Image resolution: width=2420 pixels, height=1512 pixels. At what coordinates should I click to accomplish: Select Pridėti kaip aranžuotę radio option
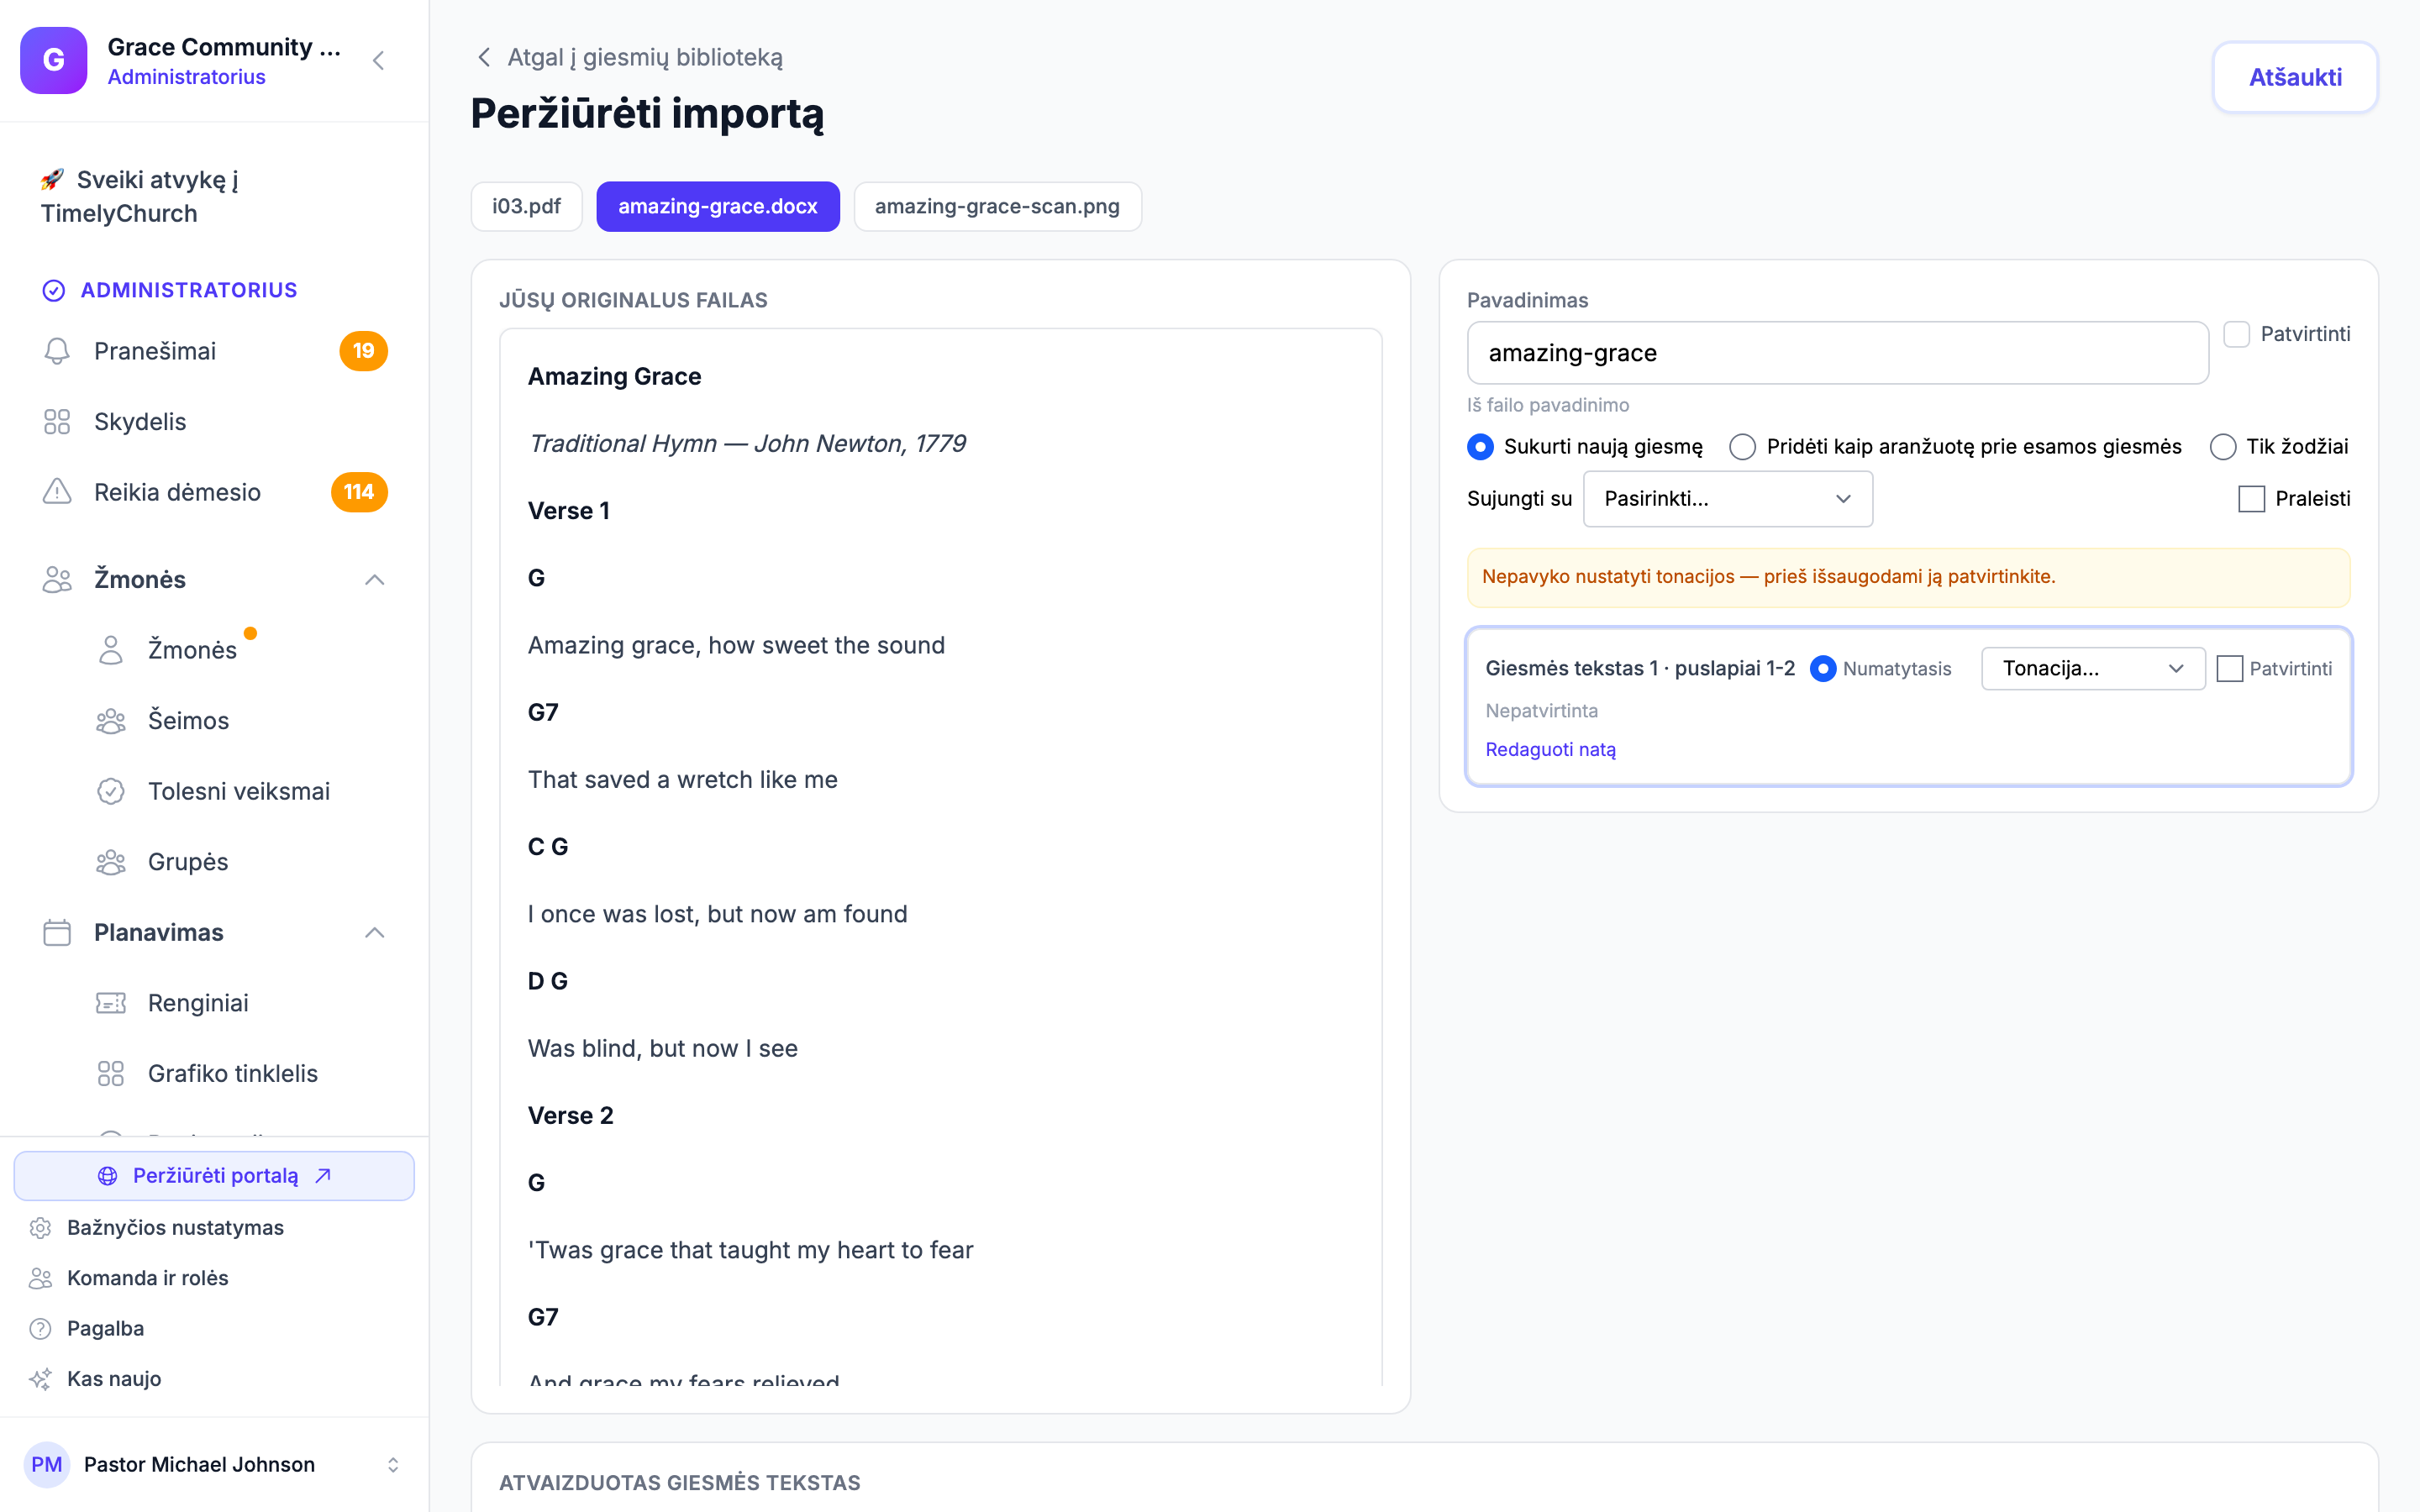[1743, 447]
